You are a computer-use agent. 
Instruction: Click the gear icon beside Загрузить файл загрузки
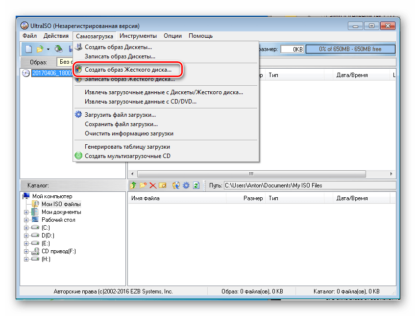(x=78, y=114)
